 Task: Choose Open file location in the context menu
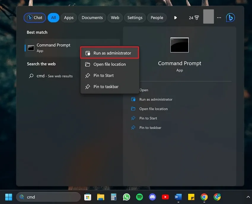tap(110, 64)
